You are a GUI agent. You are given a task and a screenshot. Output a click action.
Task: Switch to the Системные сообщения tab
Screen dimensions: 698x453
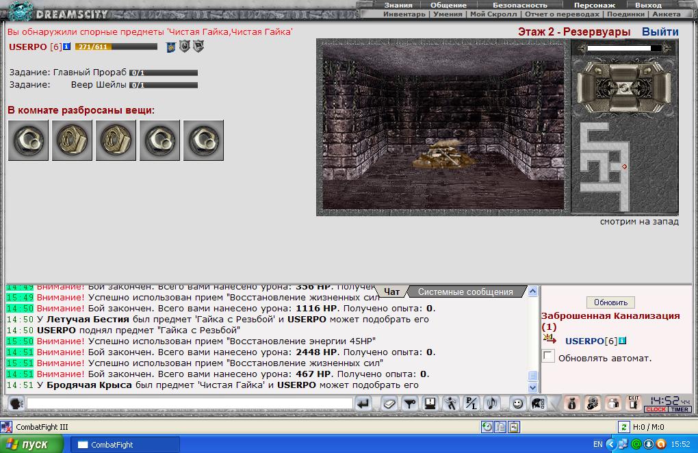point(465,292)
